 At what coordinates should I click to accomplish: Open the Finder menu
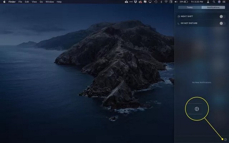coord(12,2)
